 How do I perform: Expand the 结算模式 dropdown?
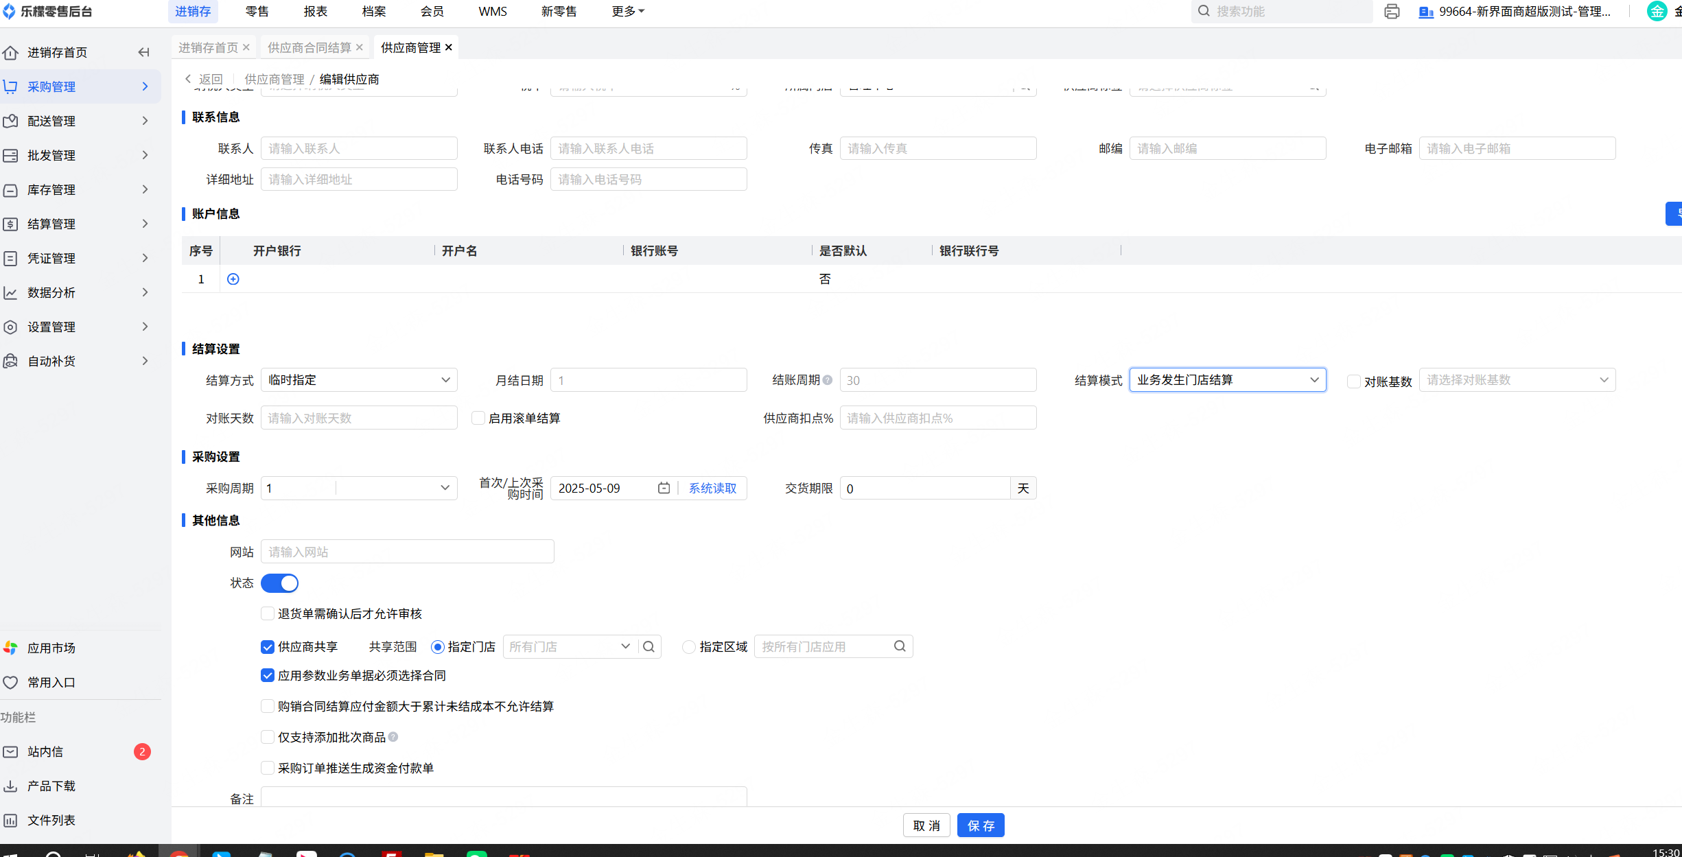tap(1227, 380)
